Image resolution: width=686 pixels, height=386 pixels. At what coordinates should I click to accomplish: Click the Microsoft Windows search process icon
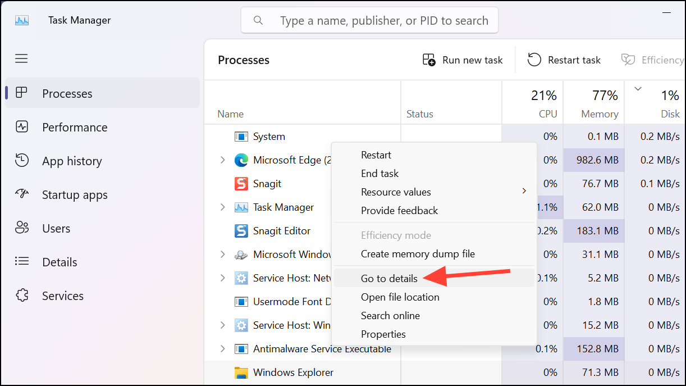(241, 255)
